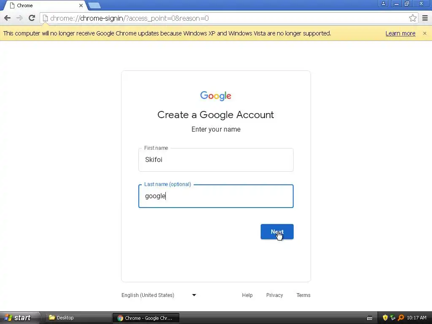
Task: Open the Privacy link
Action: pyautogui.click(x=274, y=295)
